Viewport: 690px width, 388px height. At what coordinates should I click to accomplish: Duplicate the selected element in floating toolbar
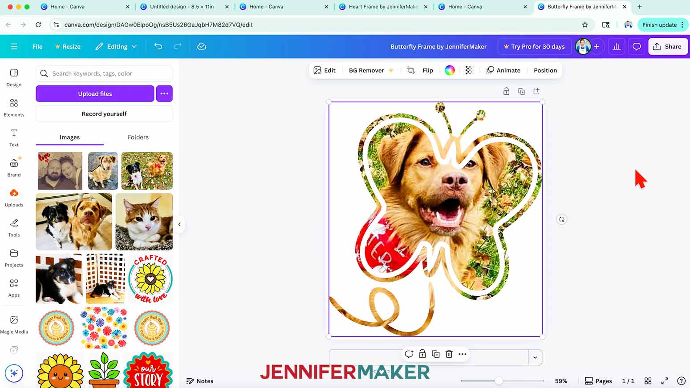[436, 354]
